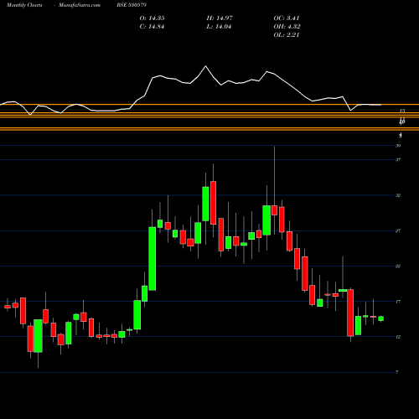Click the open value O: 14.35

152,18
